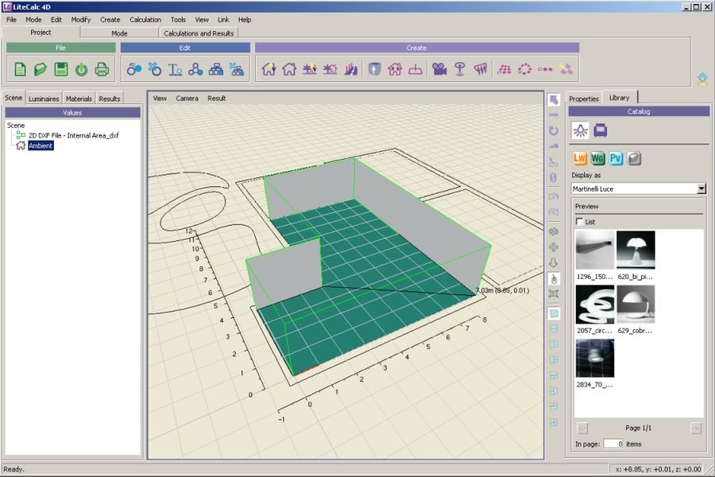Click the plain house outline icon in the Create group
Viewport: 715px width, 477px height.
tap(289, 69)
